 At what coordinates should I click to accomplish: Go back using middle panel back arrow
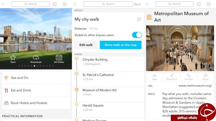click(x=75, y=4)
